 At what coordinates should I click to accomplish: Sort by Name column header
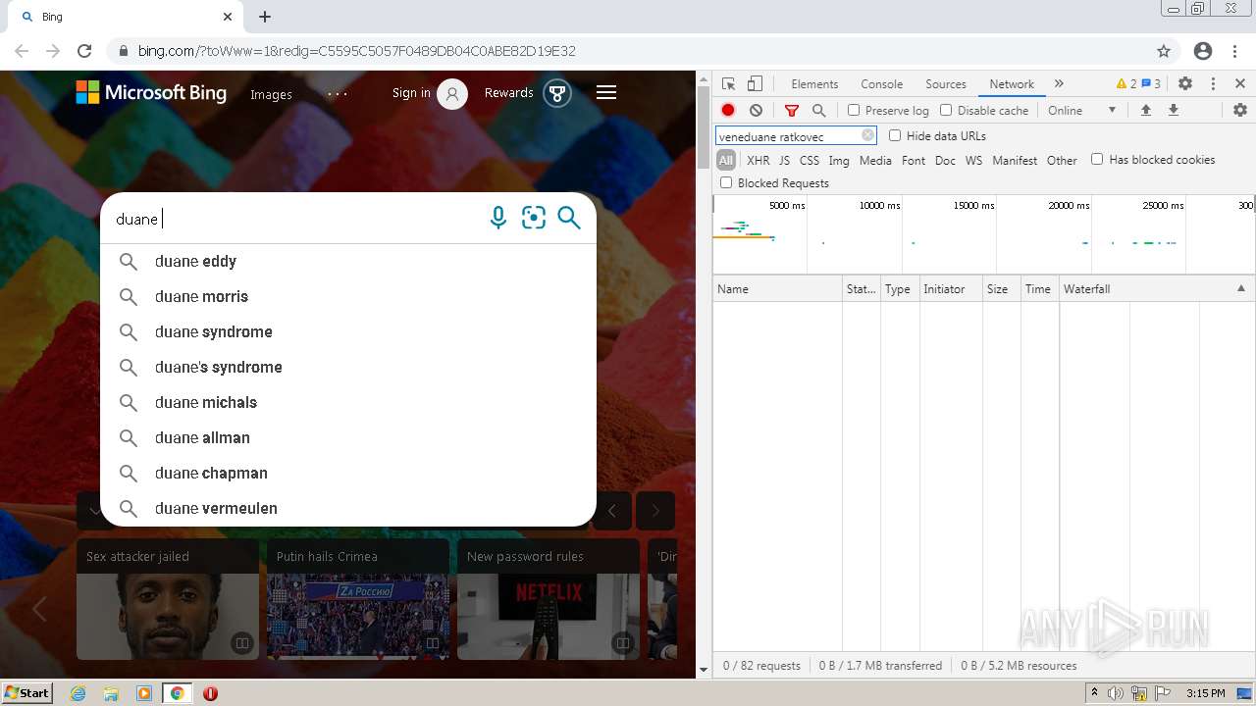tap(778, 288)
